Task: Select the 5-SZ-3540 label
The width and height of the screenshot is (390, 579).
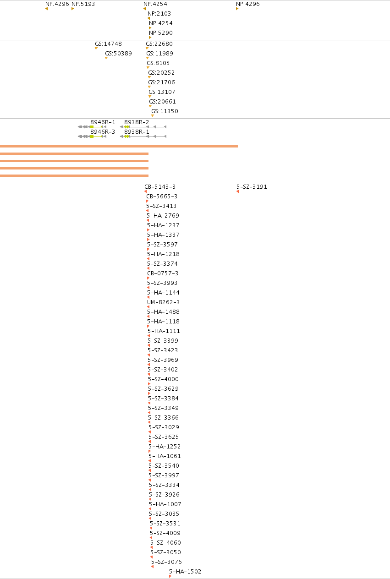Action: (164, 465)
